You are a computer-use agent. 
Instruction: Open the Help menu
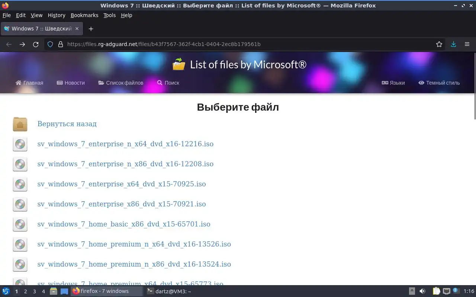click(x=126, y=15)
